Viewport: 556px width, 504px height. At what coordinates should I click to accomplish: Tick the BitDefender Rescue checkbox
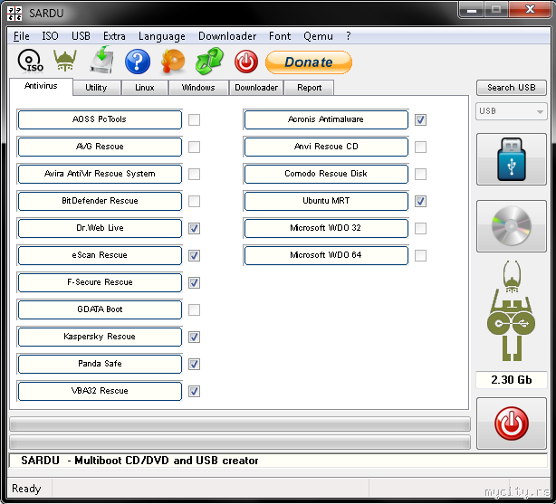194,201
